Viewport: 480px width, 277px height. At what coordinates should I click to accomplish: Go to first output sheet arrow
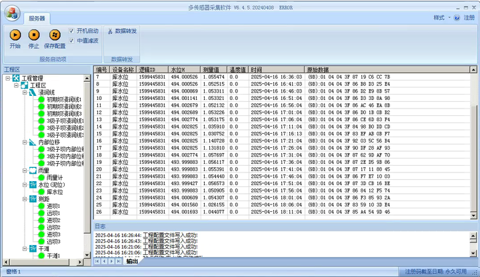tap(97, 261)
